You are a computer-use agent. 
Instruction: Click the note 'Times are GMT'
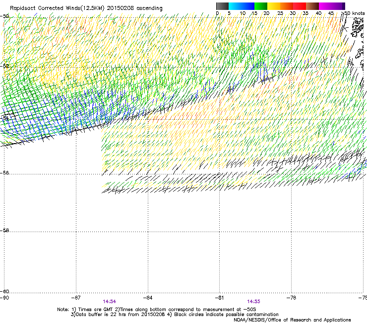[x=95, y=310]
